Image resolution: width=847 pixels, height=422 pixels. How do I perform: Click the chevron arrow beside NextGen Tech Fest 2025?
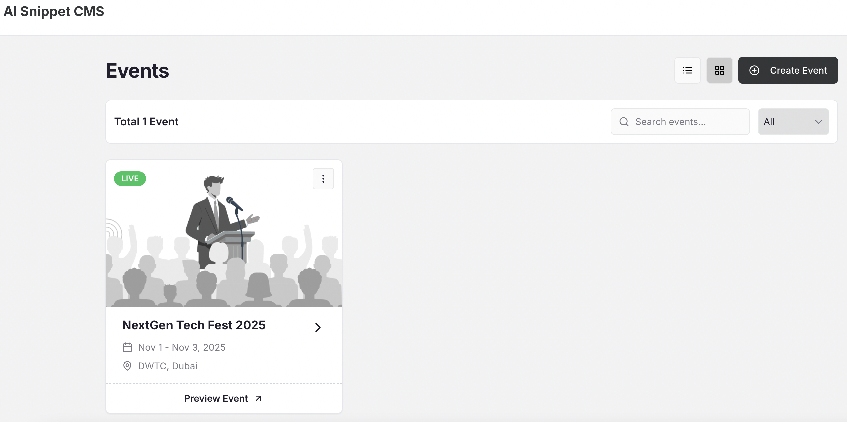click(x=318, y=327)
